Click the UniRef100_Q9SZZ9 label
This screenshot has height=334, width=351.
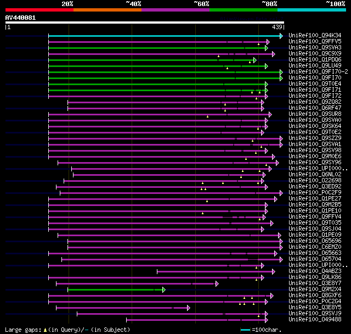[x=315, y=138]
